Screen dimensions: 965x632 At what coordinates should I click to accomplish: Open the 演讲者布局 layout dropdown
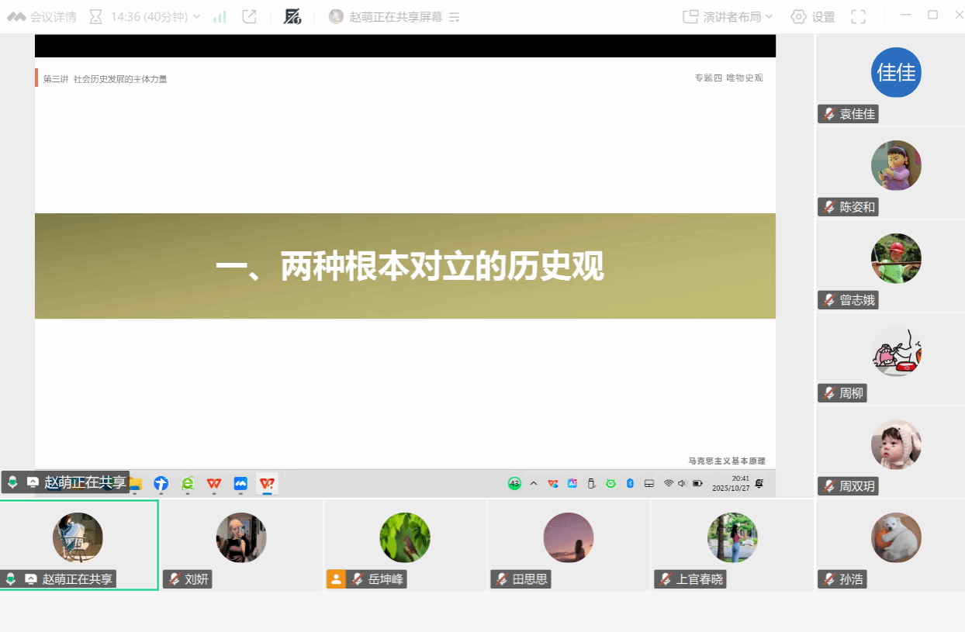coord(728,16)
